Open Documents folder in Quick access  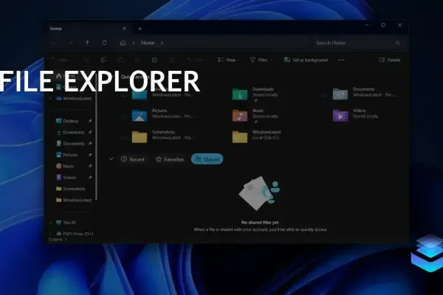[364, 93]
